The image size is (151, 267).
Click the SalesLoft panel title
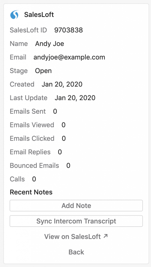click(x=39, y=15)
